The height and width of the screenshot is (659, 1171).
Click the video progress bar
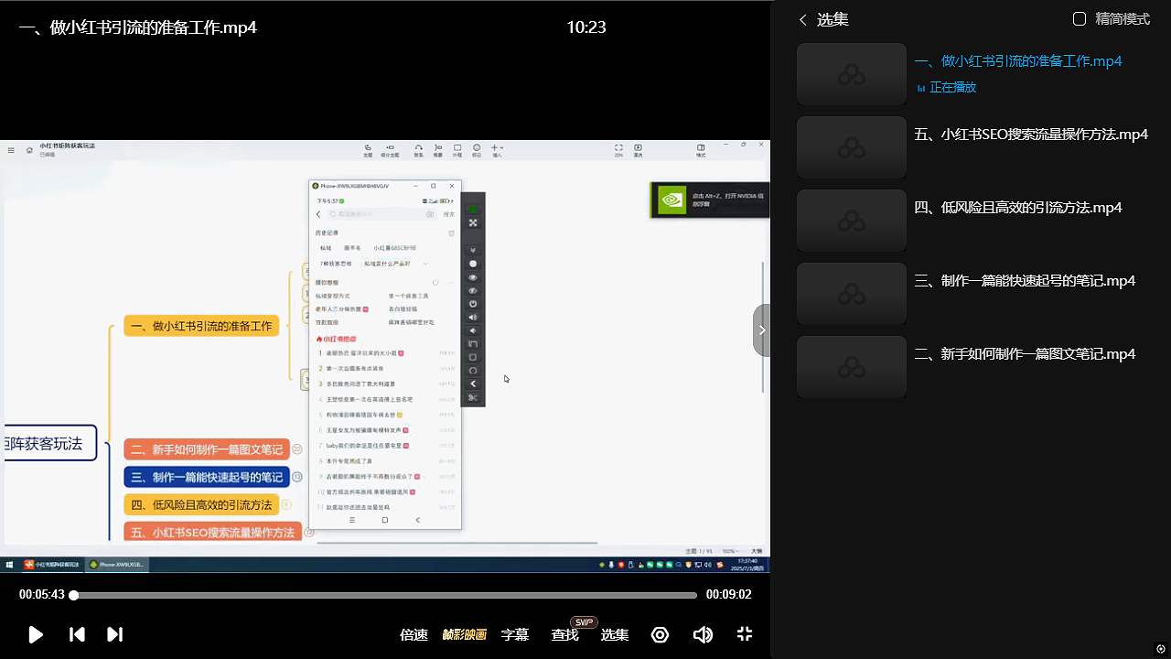(x=384, y=595)
